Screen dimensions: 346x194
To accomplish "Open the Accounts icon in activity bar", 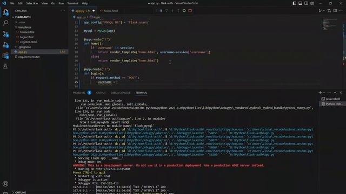I will point(5,184).
